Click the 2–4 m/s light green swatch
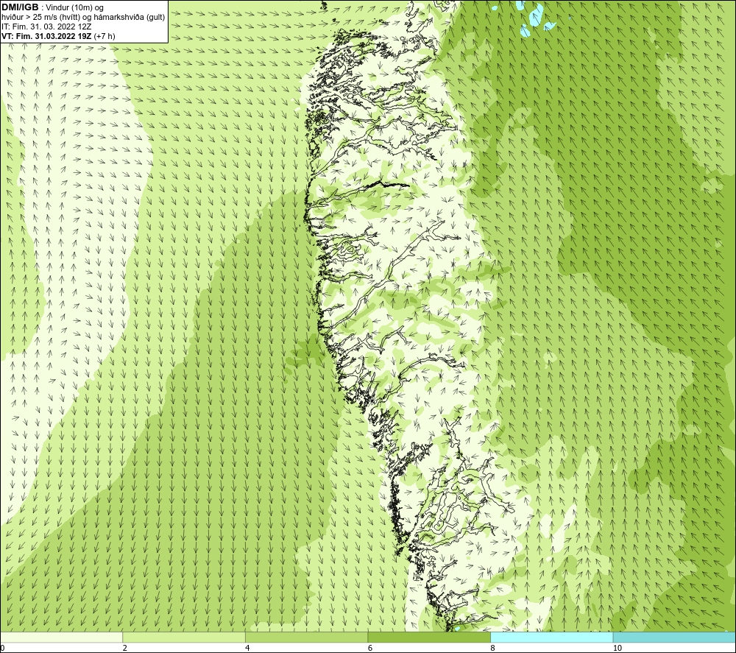This screenshot has height=653, width=736. point(184,637)
